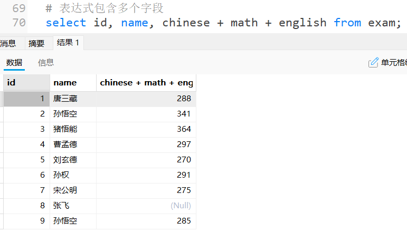Select the id cell with value 2

pyautogui.click(x=26, y=114)
